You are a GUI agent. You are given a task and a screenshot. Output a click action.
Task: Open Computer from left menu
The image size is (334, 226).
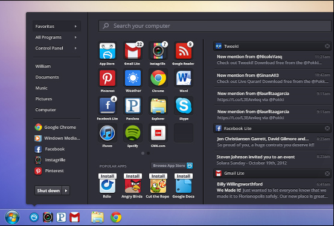[x=45, y=109]
